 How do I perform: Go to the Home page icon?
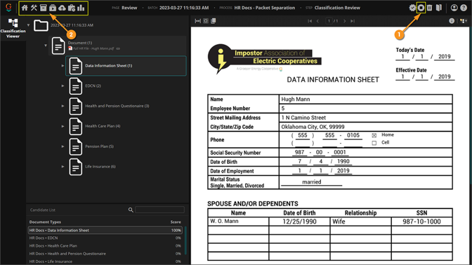tap(25, 8)
